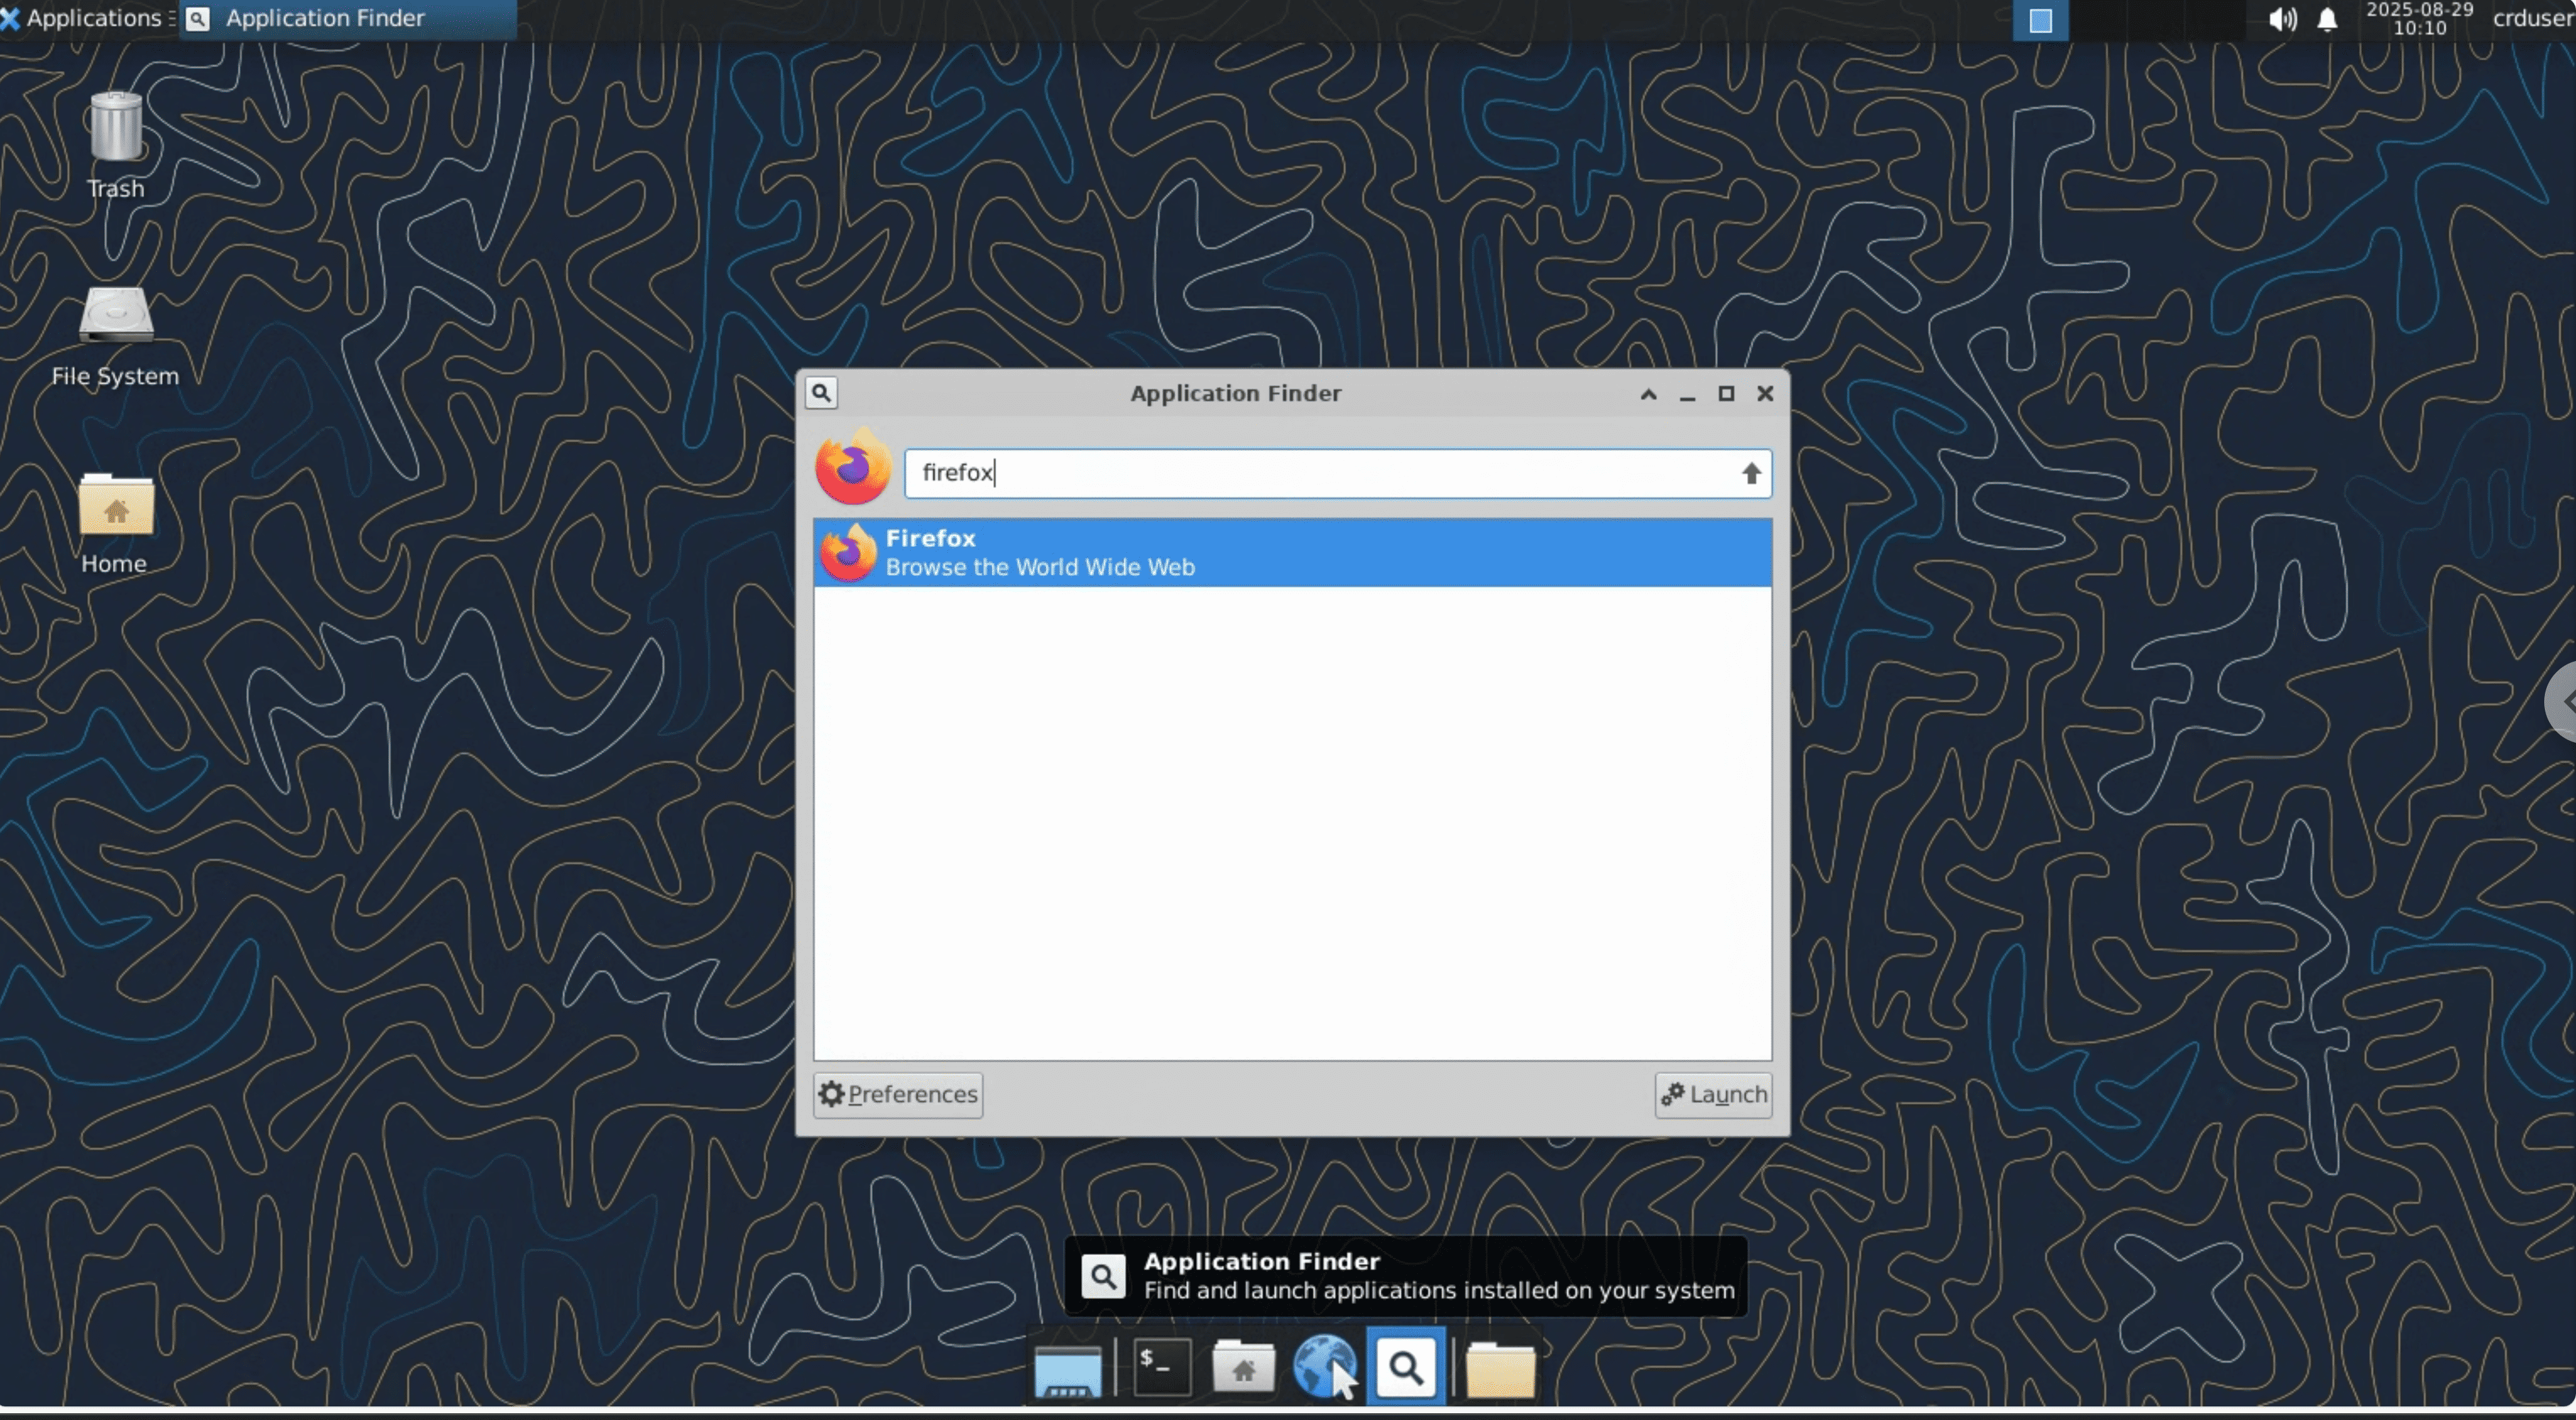2576x1420 pixels.
Task: Click the show desktop dock icon
Action: point(1067,1369)
